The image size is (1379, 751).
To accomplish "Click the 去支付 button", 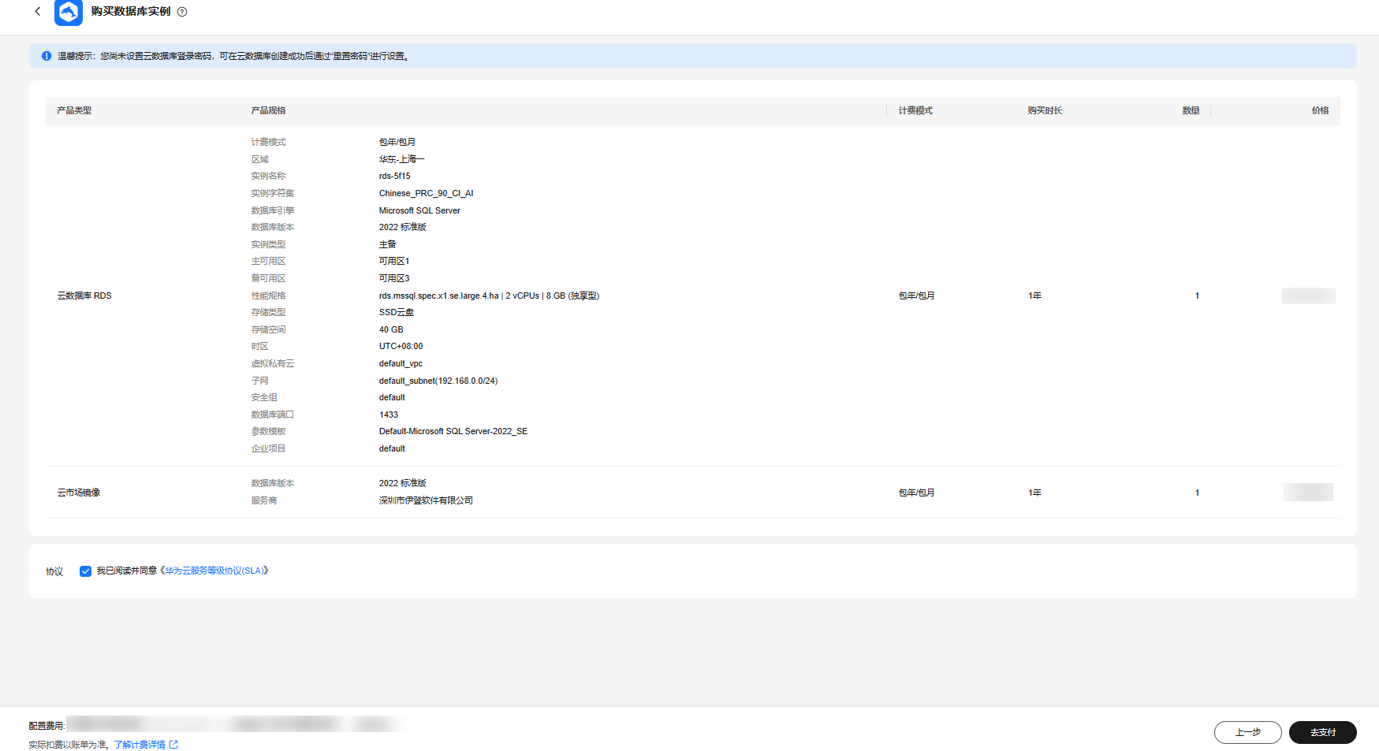I will [x=1322, y=732].
